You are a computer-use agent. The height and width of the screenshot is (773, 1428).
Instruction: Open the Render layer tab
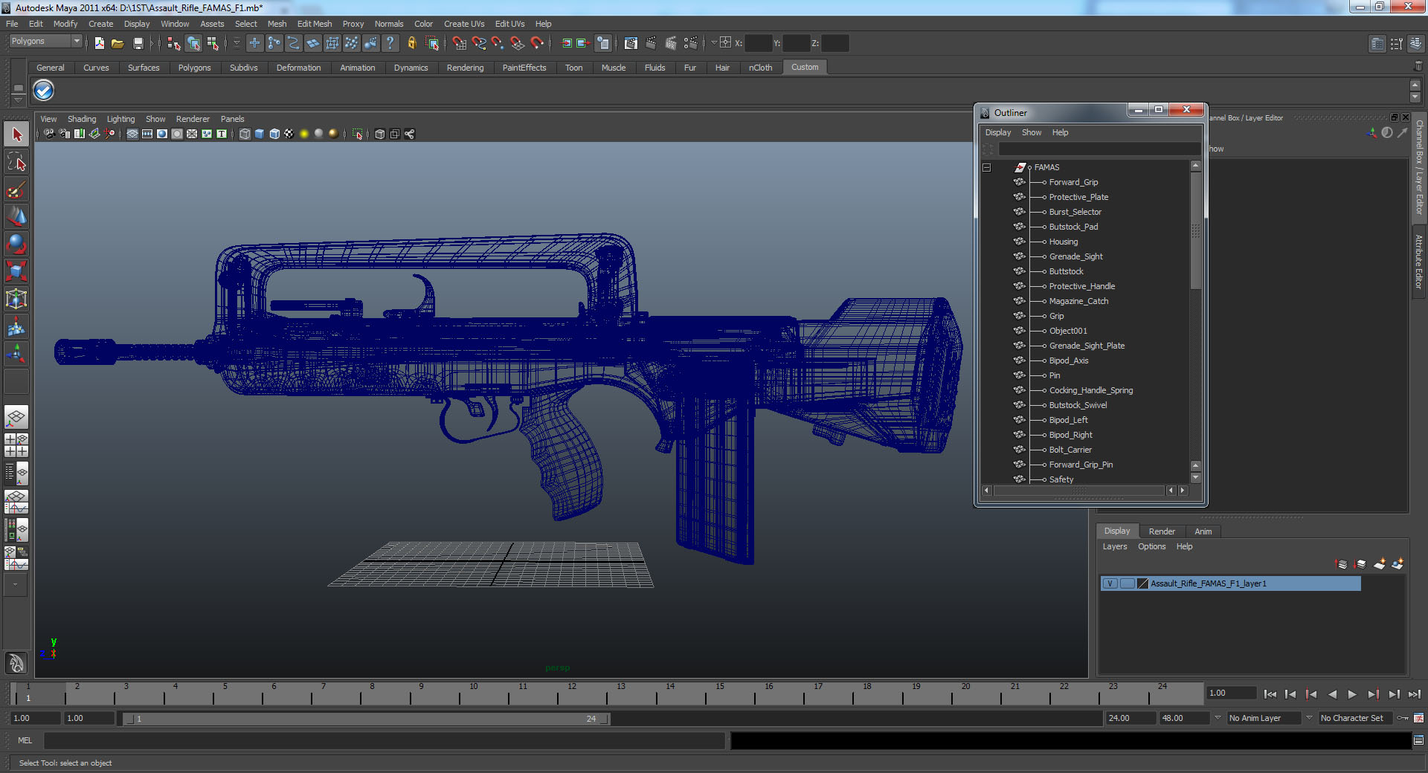pyautogui.click(x=1162, y=531)
